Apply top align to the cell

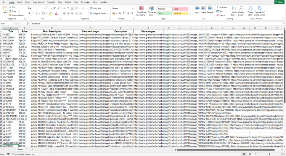[64, 8]
